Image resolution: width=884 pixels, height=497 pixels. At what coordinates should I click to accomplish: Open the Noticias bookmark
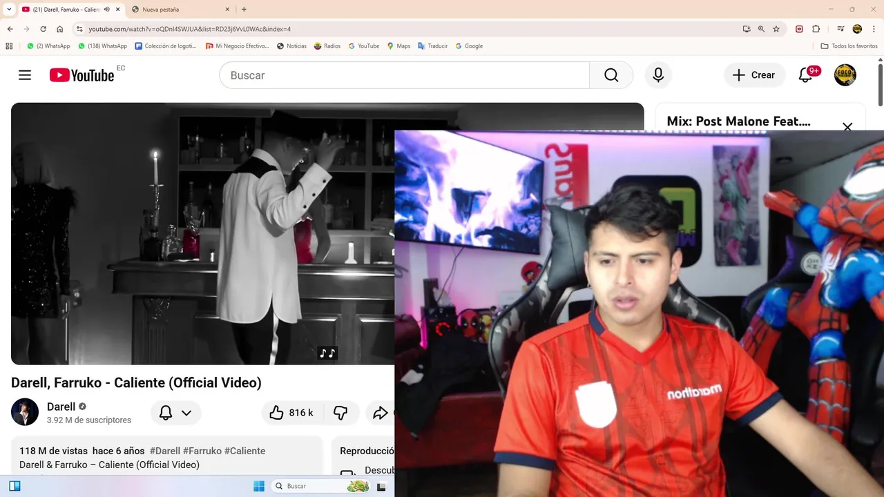click(x=291, y=46)
